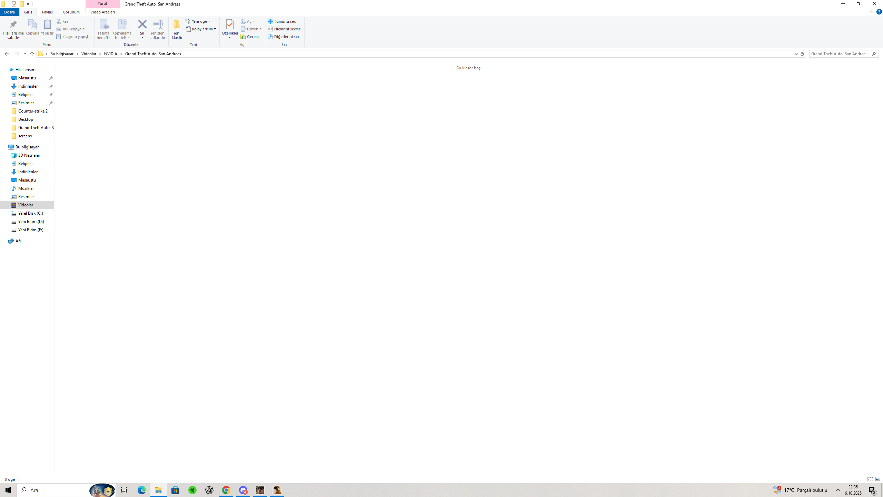Open Counter-strike 2 folder in sidebar

pos(33,111)
